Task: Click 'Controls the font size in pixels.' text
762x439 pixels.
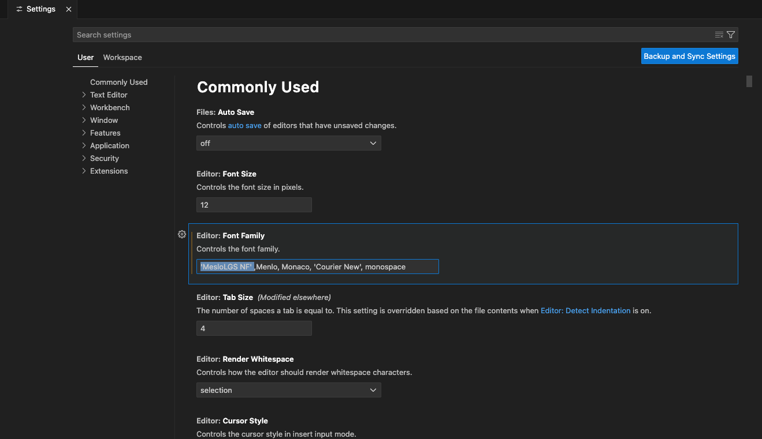Action: pyautogui.click(x=250, y=187)
